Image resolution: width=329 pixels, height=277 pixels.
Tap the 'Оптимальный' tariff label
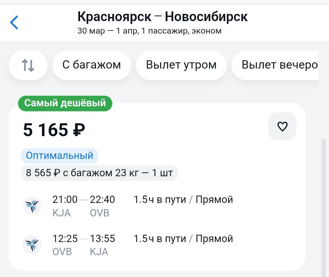(60, 156)
